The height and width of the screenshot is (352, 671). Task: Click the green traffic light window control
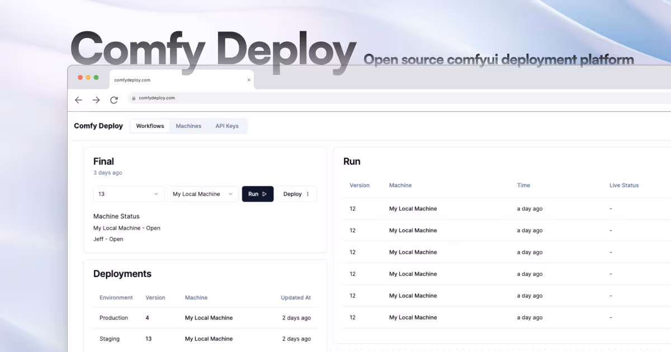pyautogui.click(x=95, y=78)
